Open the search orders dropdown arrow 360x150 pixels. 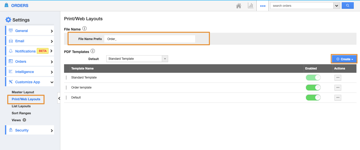tap(336, 6)
